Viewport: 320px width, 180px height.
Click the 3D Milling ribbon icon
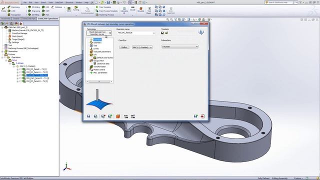(33, 14)
